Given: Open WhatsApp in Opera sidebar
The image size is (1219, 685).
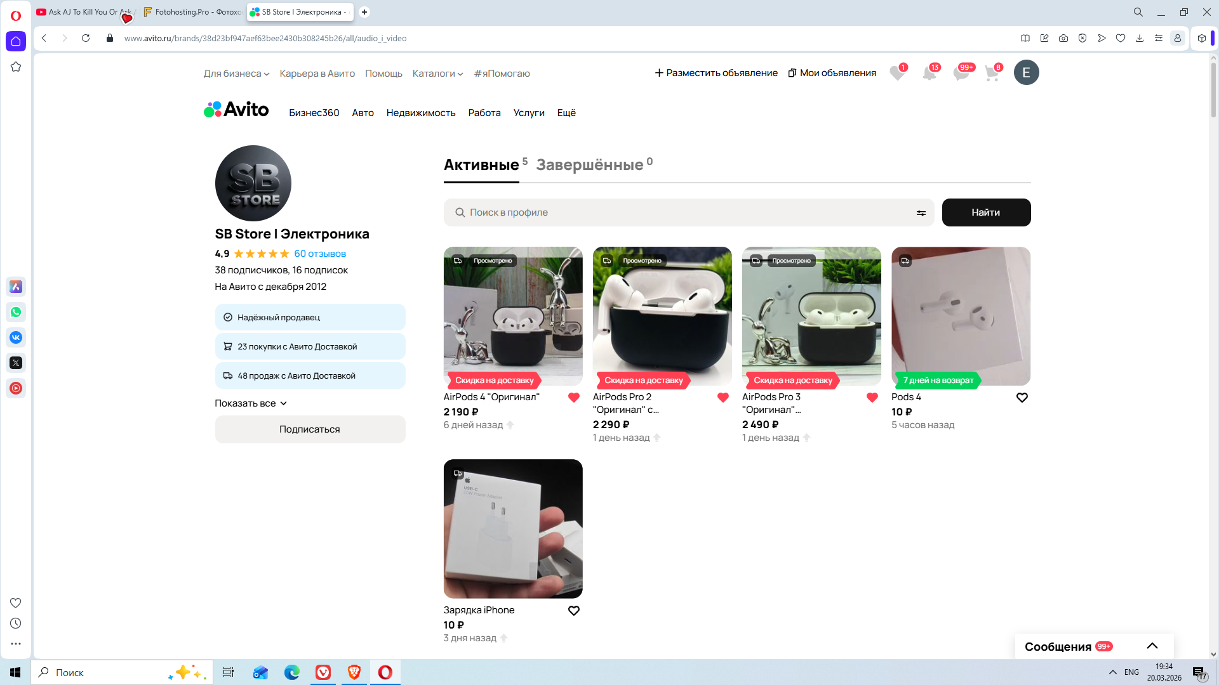Looking at the screenshot, I should pos(16,312).
